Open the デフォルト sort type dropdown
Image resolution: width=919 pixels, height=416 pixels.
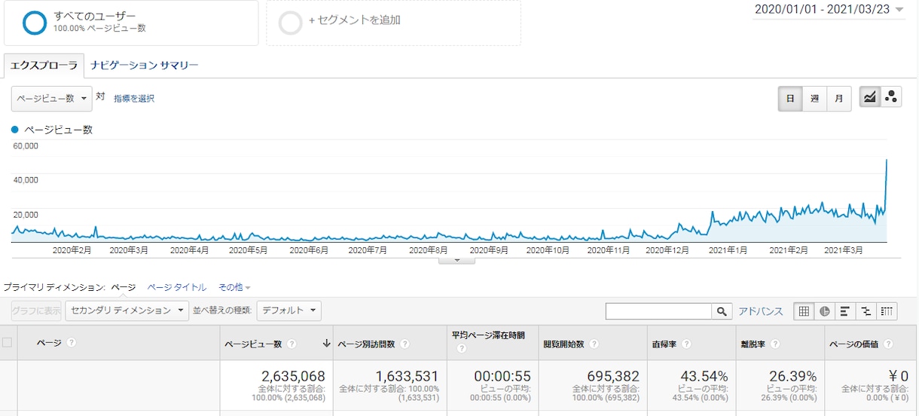(289, 310)
